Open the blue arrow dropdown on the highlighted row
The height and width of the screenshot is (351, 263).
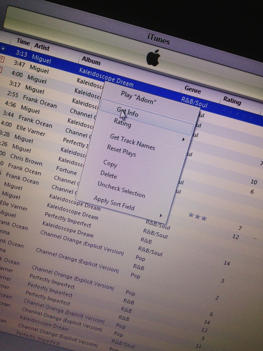tap(3, 49)
